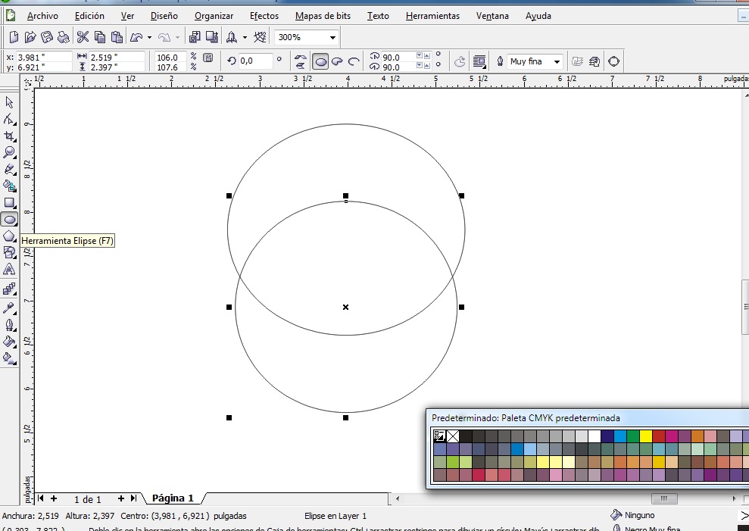Screen dimensions: 749x531
Task: Pick the yellow swatch in CMYK palette
Action: point(646,436)
